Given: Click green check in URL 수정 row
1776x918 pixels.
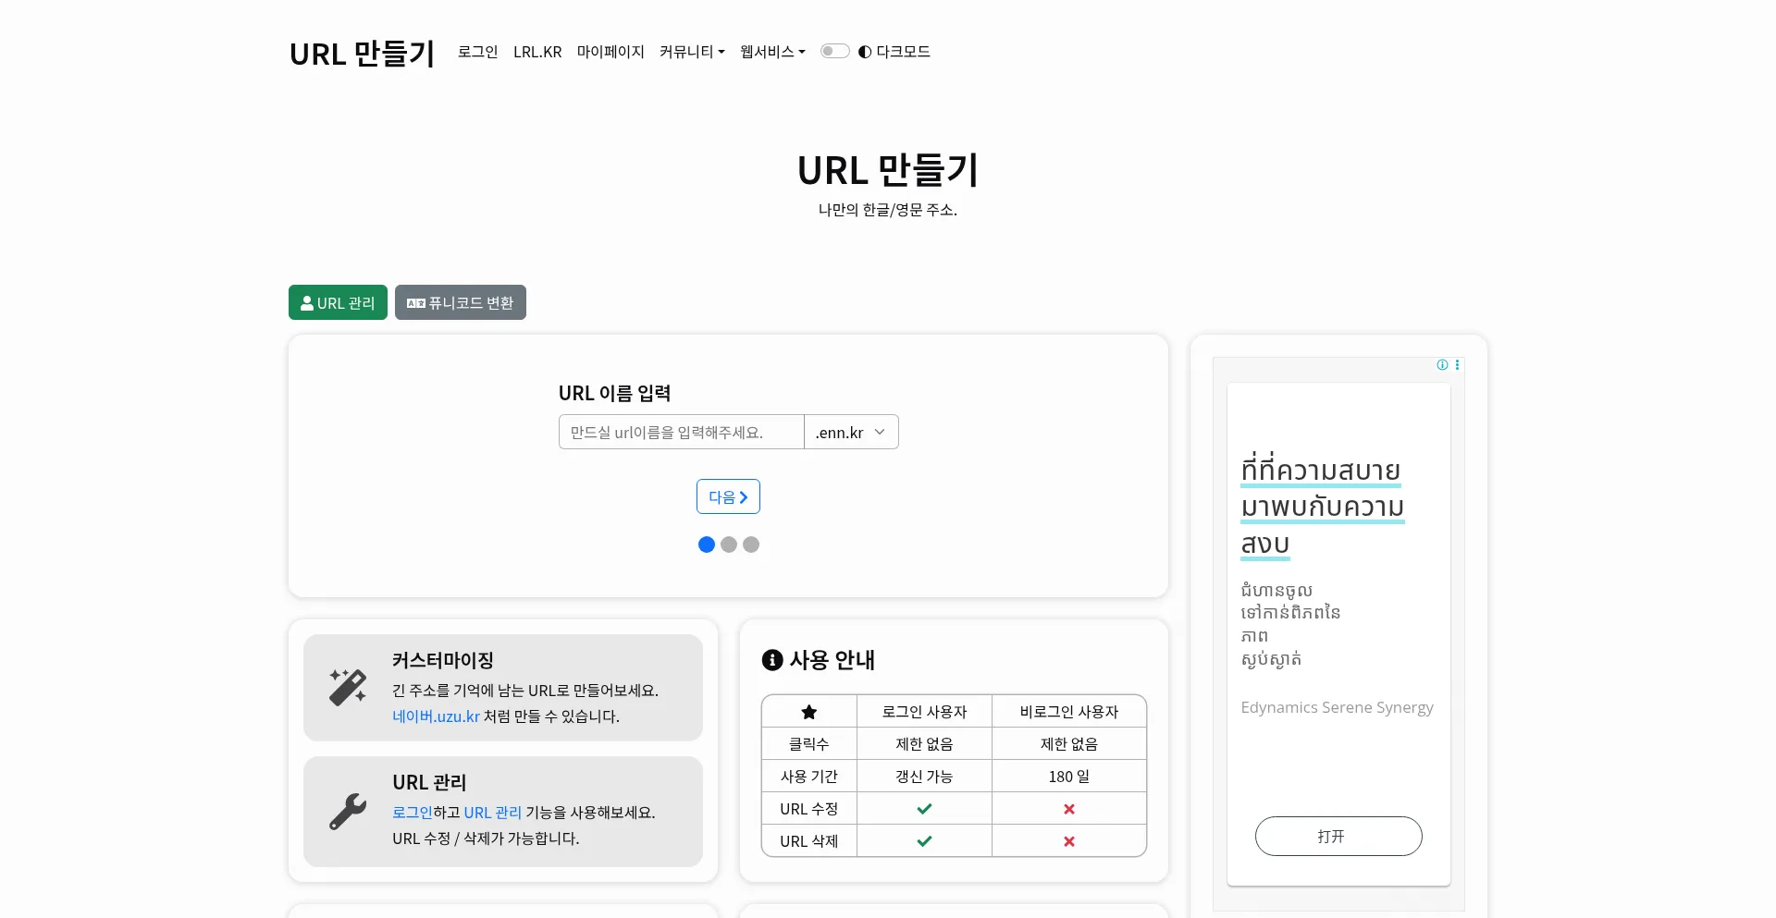Looking at the screenshot, I should pyautogui.click(x=924, y=809).
